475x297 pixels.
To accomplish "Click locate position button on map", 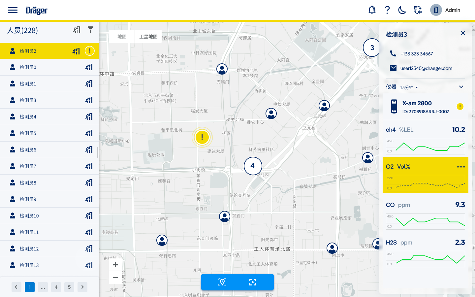I will pyautogui.click(x=222, y=282).
